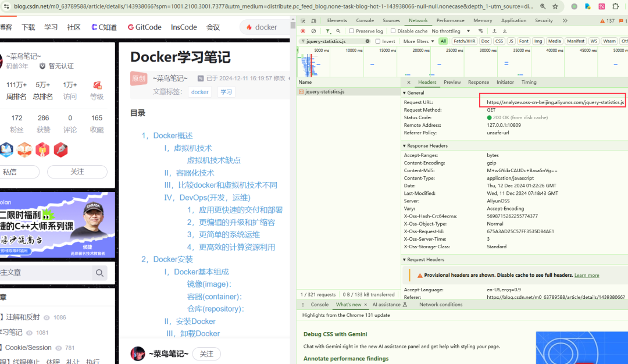628x364 pixels.
Task: Stop recording network log
Action: tap(303, 31)
